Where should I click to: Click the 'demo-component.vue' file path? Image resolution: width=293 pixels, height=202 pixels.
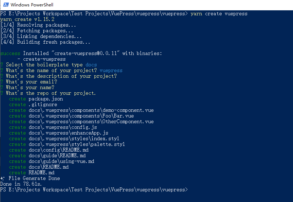[x=91, y=110]
